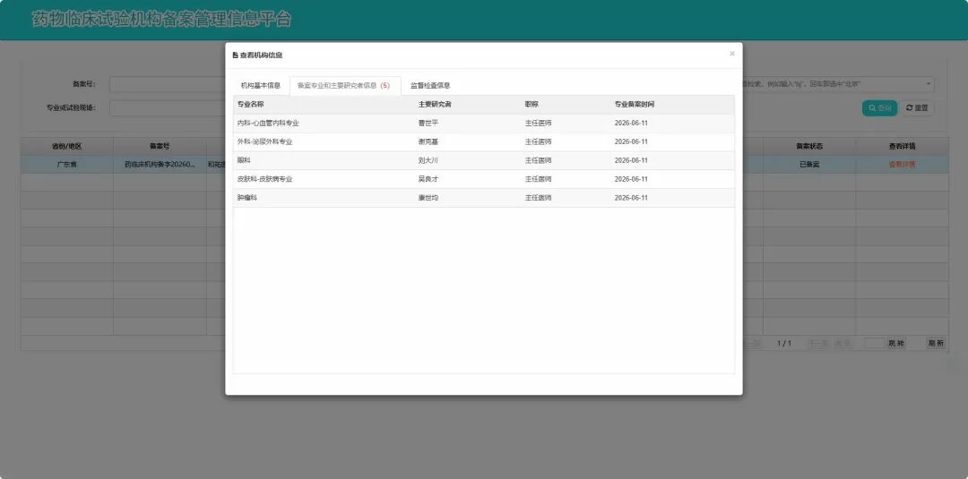Select the 内科-心血管内科专业 row
Viewport: 968px width, 479px height.
(x=483, y=124)
